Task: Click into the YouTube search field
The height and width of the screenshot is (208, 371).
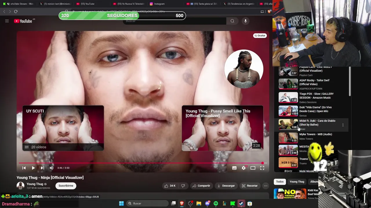Action: [x=175, y=21]
